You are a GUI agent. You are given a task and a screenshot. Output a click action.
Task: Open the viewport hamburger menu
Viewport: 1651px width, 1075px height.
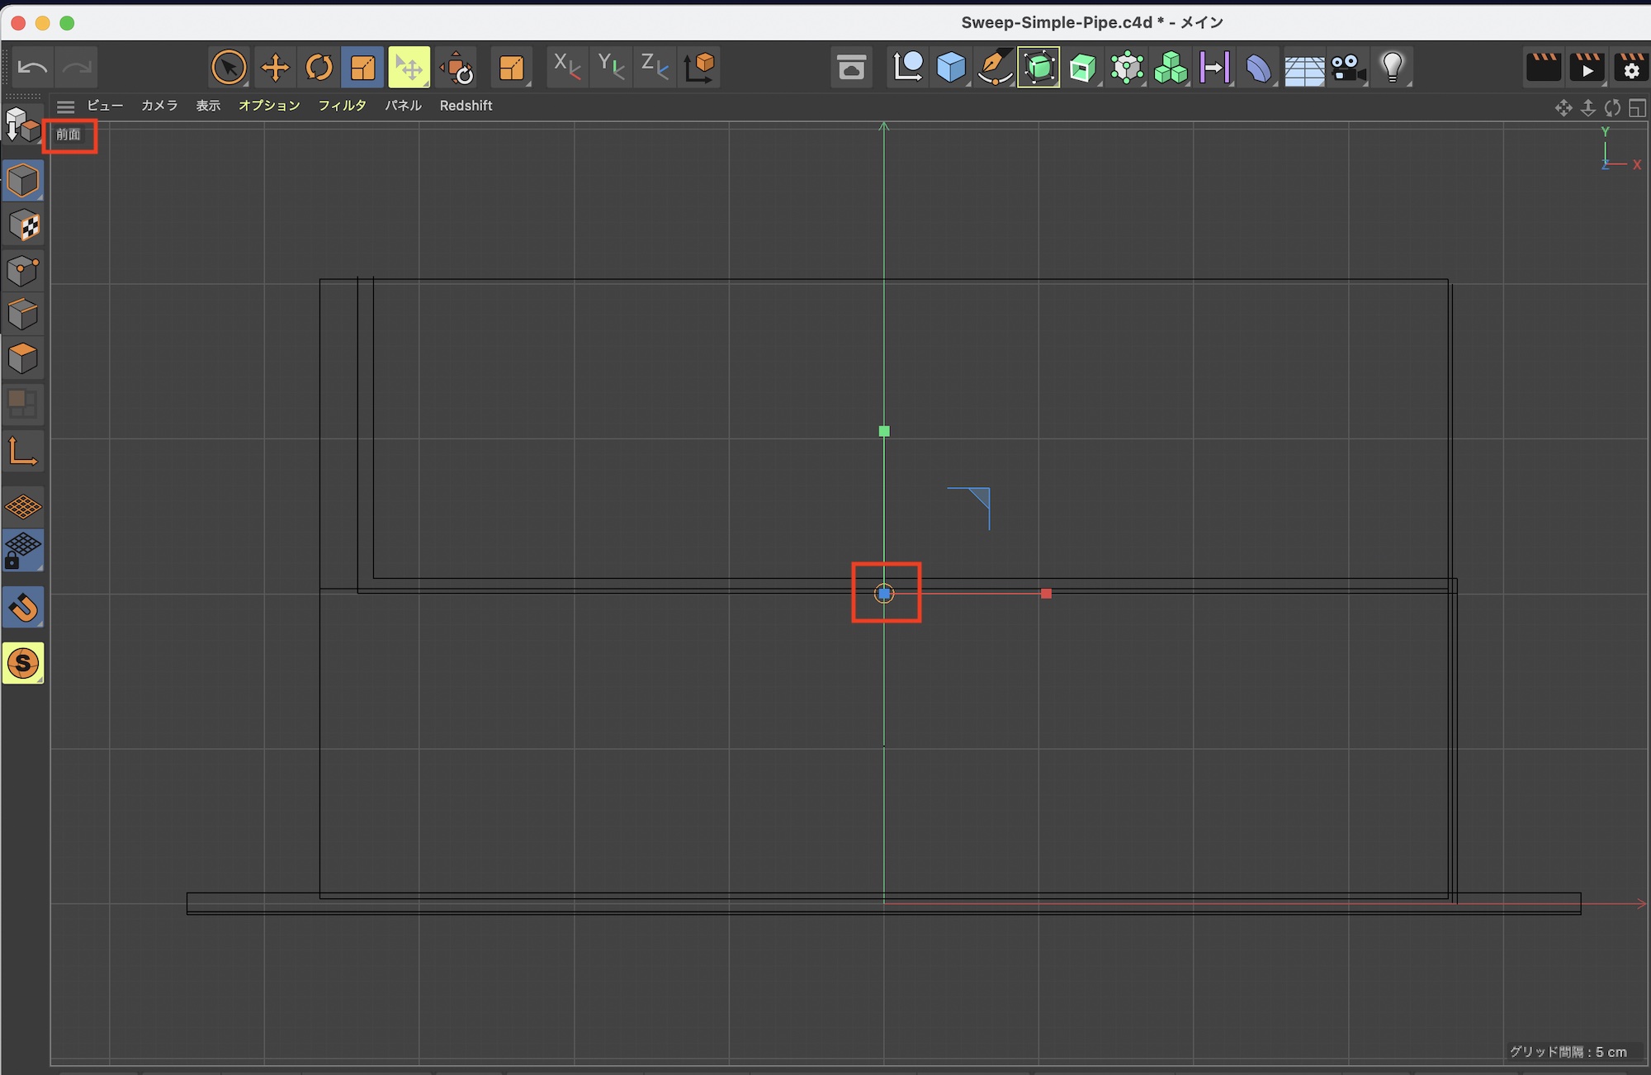[65, 107]
